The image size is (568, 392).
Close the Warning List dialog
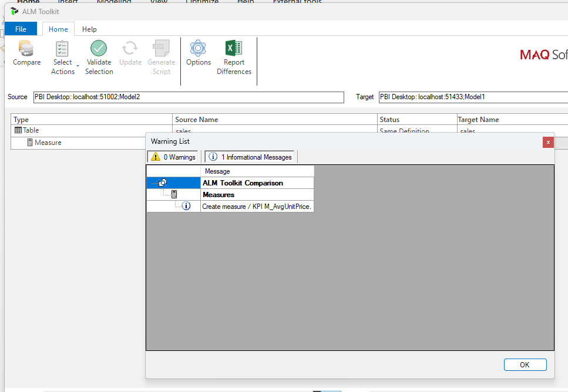[x=547, y=142]
